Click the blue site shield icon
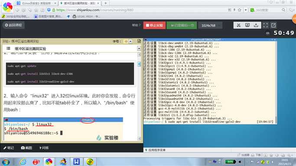 (49, 10)
